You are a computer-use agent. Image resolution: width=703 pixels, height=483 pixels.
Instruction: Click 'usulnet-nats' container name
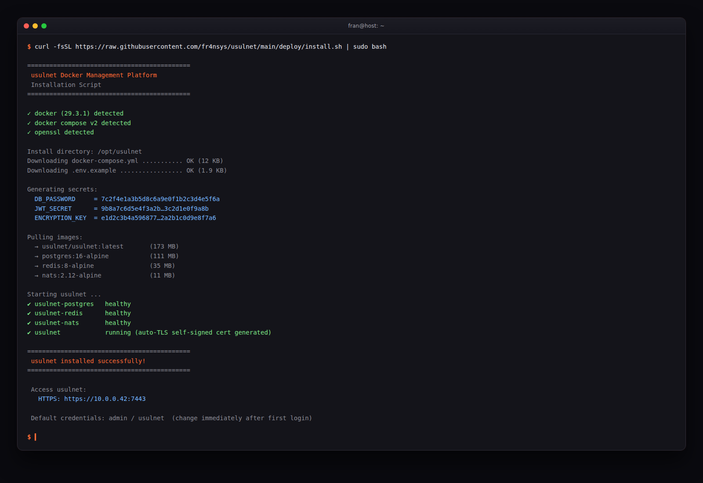[57, 323]
